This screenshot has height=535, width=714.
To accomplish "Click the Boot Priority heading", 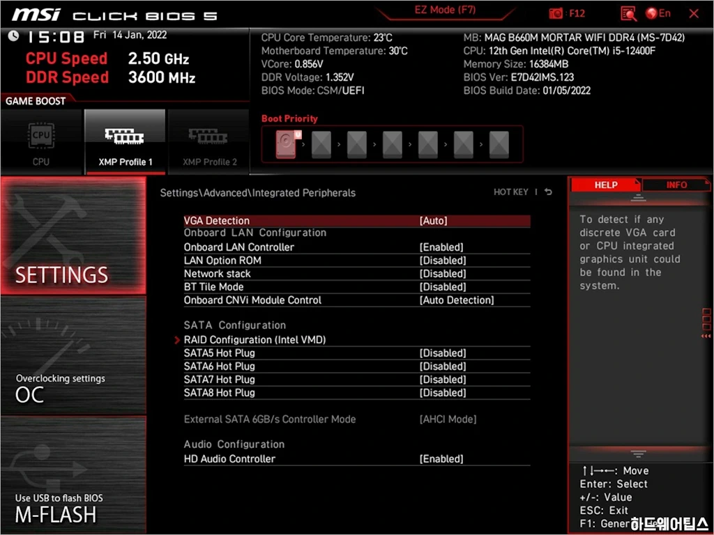I will point(289,118).
